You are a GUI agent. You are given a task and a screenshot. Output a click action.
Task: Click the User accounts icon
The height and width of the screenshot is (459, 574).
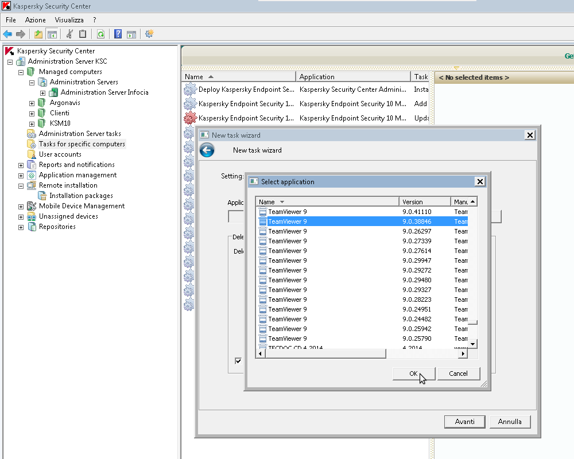32,154
